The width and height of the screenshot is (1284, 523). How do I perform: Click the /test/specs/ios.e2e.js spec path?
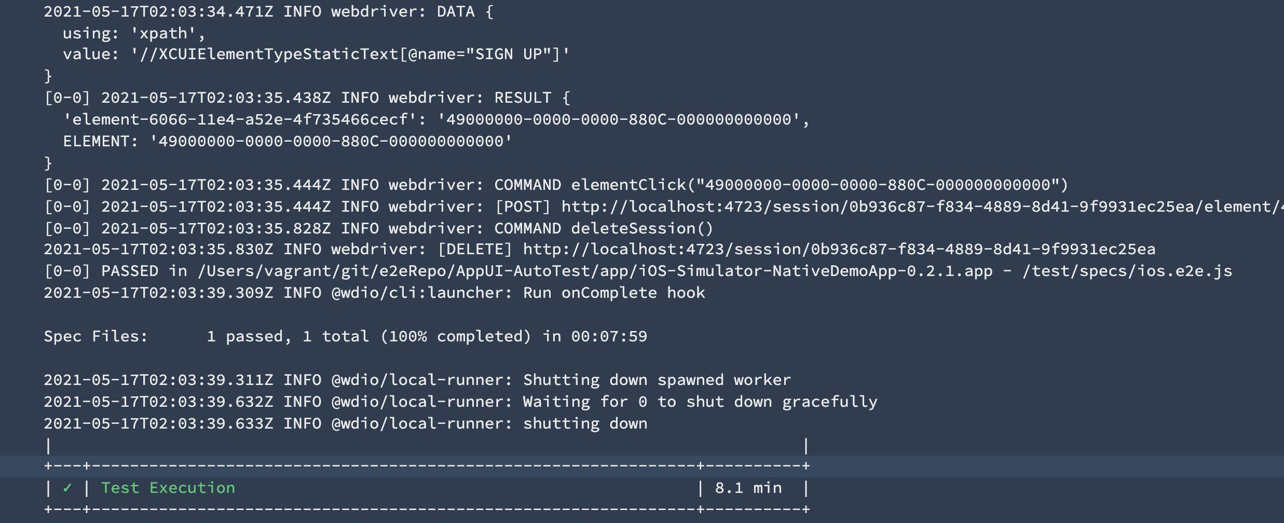[1127, 271]
